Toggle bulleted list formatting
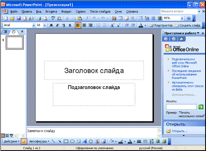Image resolution: width=206 pixels, height=151 pixels. 105,25
